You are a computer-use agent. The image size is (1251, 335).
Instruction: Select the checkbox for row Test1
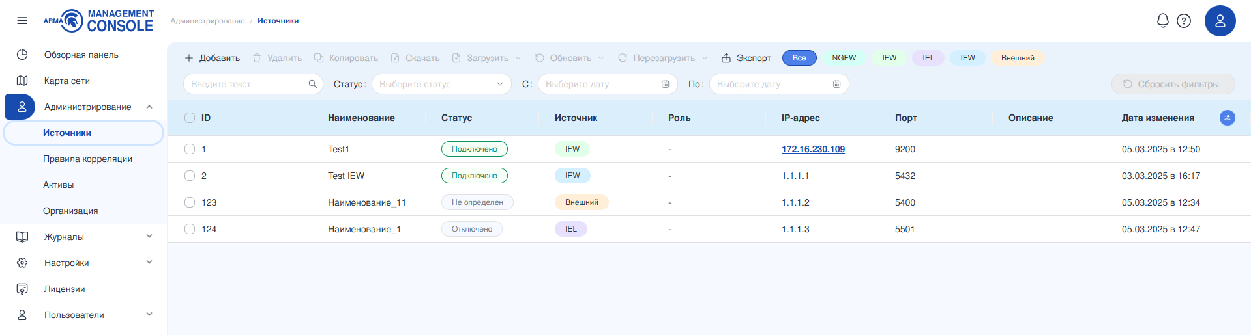190,149
